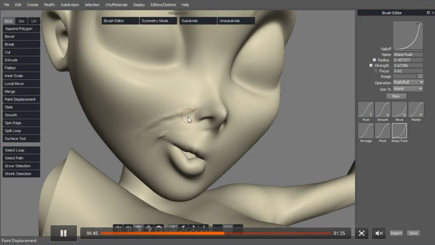Edit the brush Name field

pos(408,55)
